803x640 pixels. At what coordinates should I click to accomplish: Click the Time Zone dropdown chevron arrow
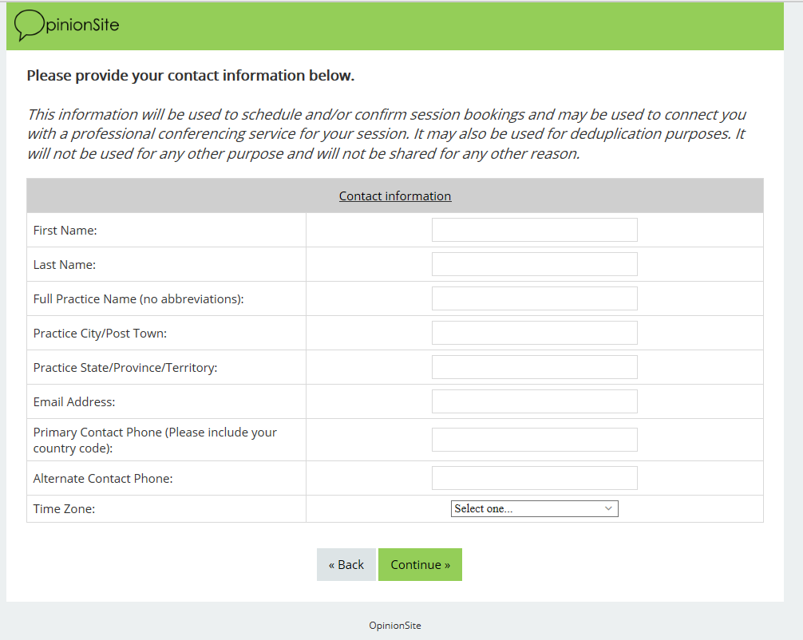[x=608, y=509]
